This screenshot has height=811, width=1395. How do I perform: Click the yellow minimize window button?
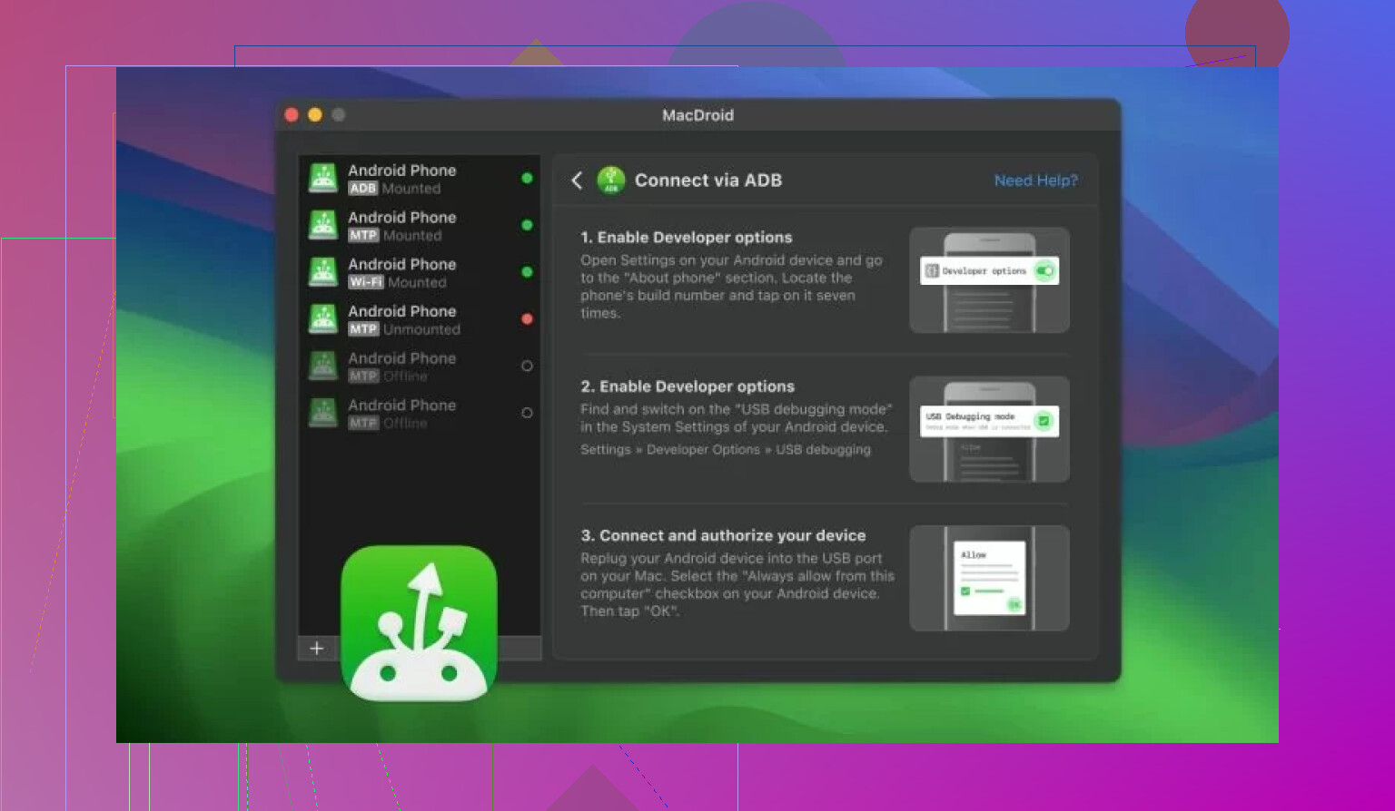[x=315, y=115]
